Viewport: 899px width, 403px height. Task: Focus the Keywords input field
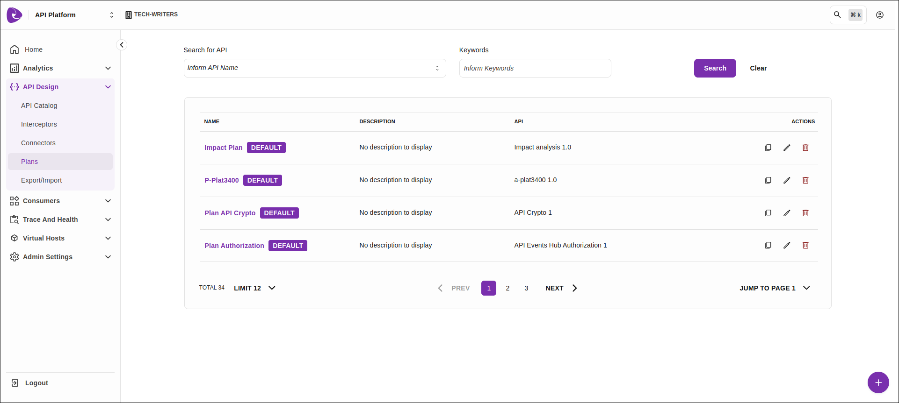click(535, 68)
